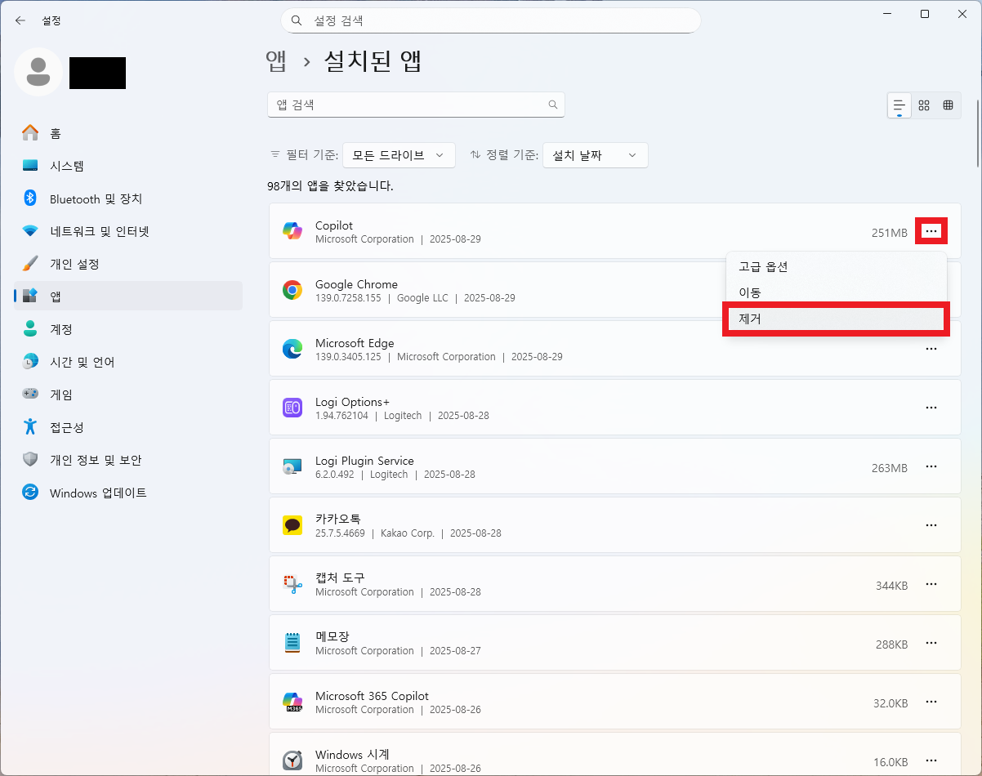Screen dimensions: 982x776
Task: Open Windows 업데이트 section
Action: point(128,493)
